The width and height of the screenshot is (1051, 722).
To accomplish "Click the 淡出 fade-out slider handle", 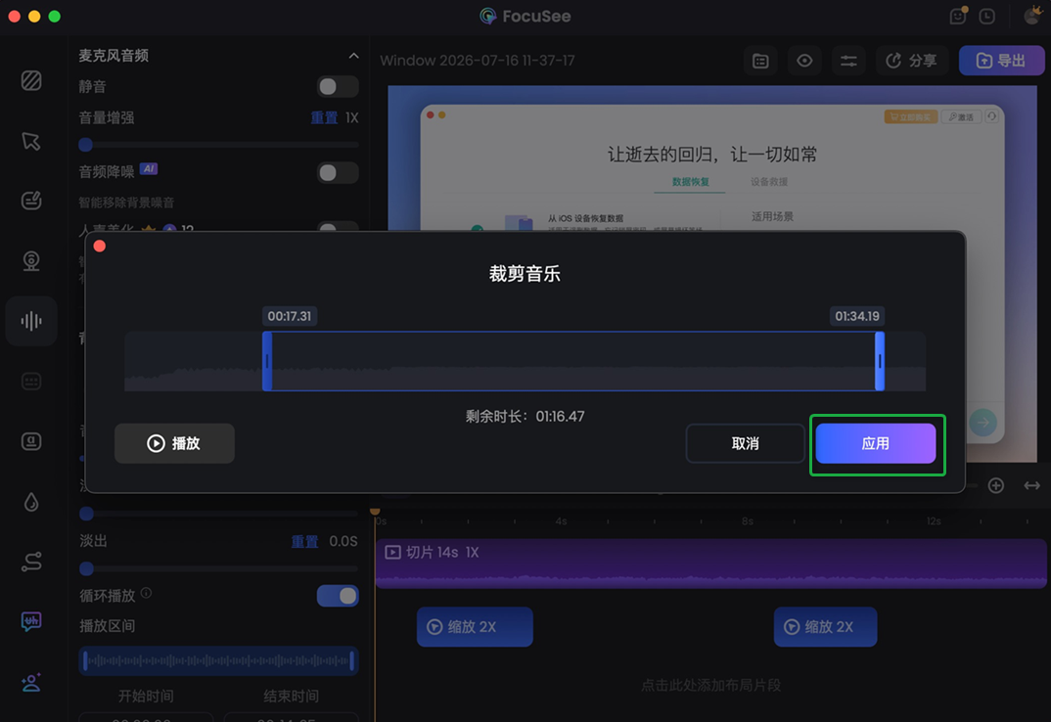I will 86,568.
